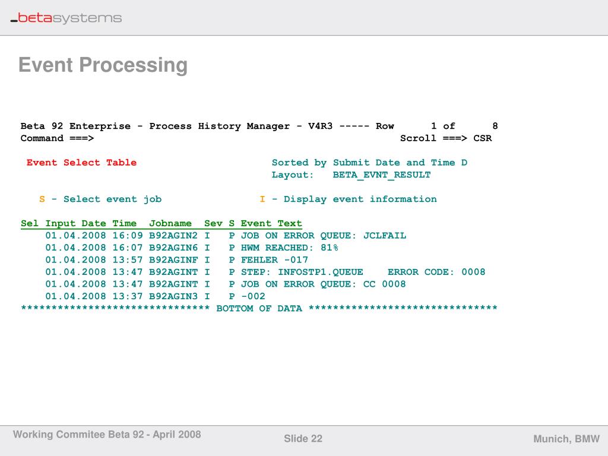The image size is (608, 456).
Task: Click the 'Event Processing' slide title
Action: pos(103,65)
